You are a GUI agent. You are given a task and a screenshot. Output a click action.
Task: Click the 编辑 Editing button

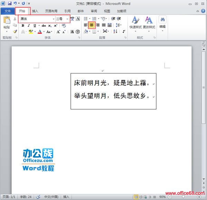[x=162, y=24]
